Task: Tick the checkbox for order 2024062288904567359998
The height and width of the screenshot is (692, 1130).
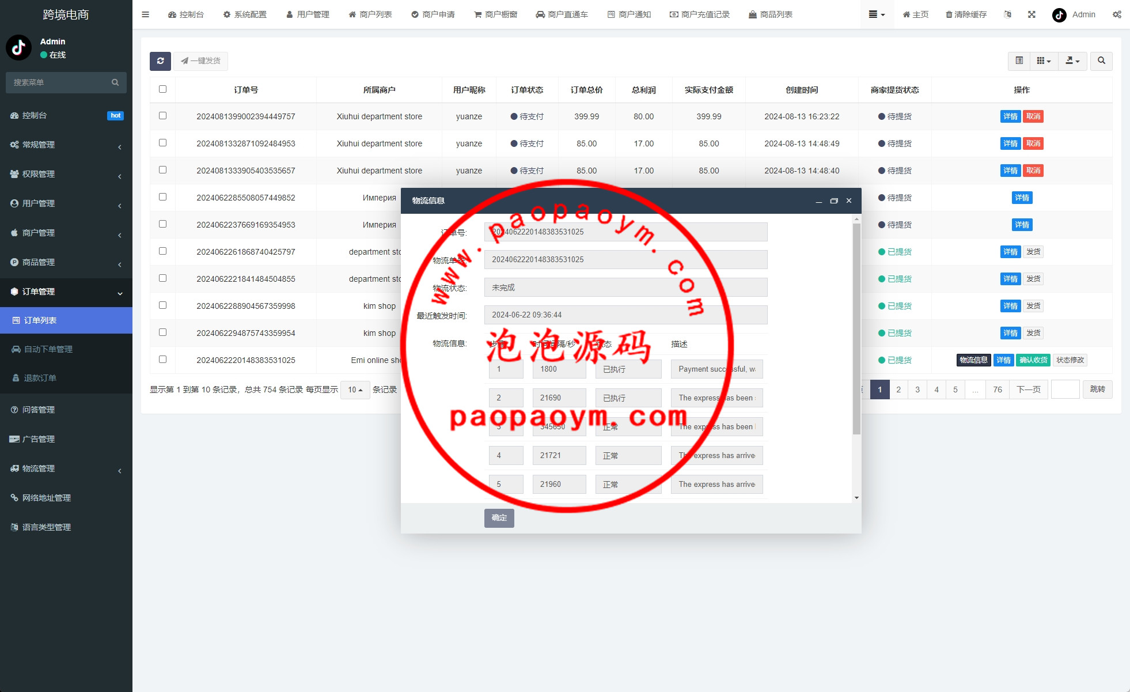Action: (162, 305)
